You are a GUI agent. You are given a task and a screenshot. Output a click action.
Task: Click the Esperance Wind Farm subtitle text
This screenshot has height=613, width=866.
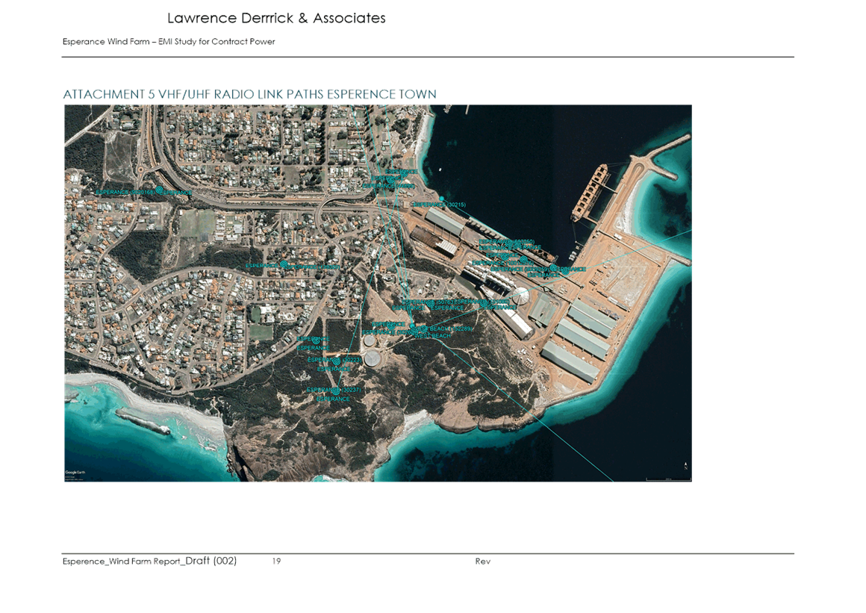coord(169,42)
